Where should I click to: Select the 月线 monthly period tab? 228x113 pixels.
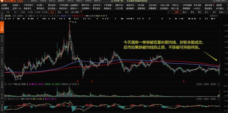click(67, 12)
